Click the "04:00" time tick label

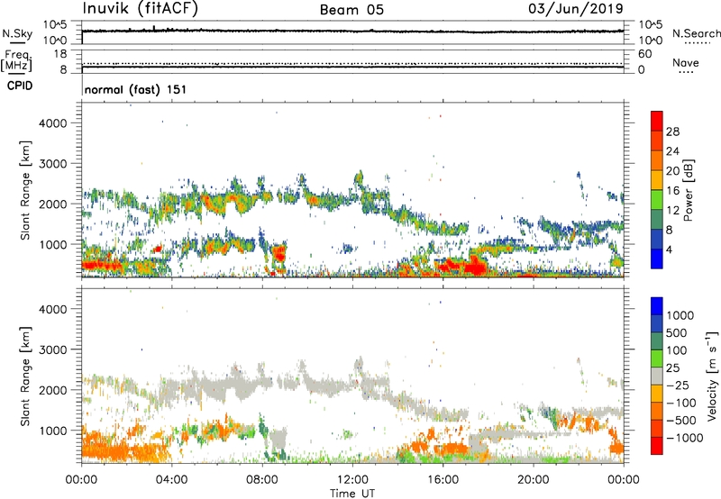pyautogui.click(x=171, y=480)
